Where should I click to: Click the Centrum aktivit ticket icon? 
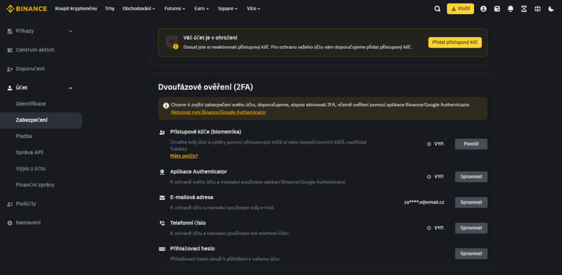[10, 50]
